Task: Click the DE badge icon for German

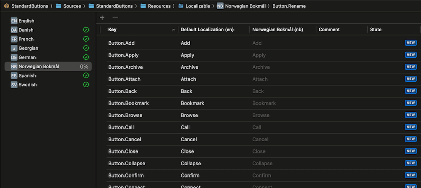Action: click(14, 57)
